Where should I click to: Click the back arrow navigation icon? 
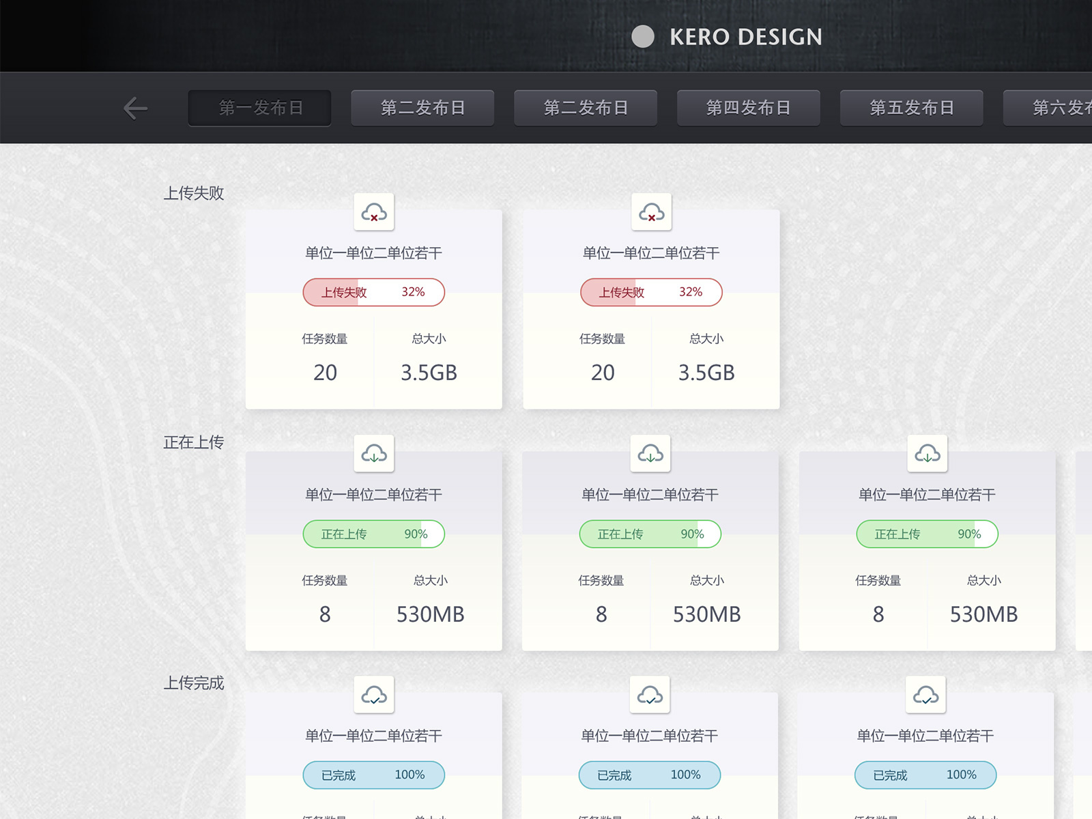click(135, 108)
